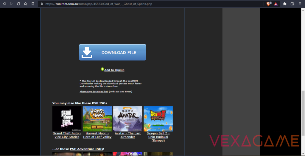This screenshot has width=305, height=156.
Task: Reload the page with refresh icon
Action: tap(18, 4)
